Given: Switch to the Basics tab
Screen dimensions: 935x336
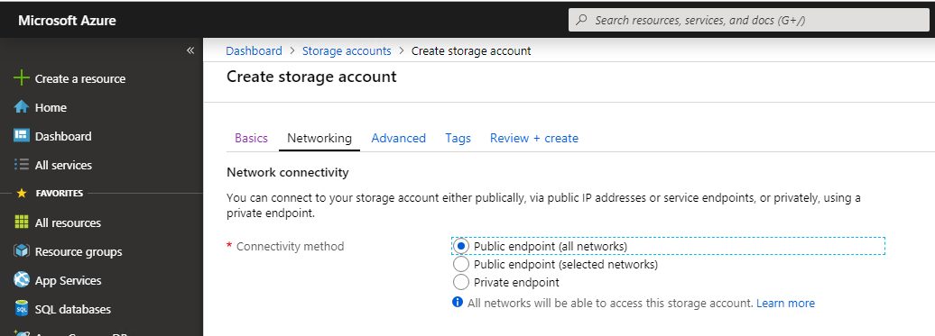Looking at the screenshot, I should pos(251,138).
